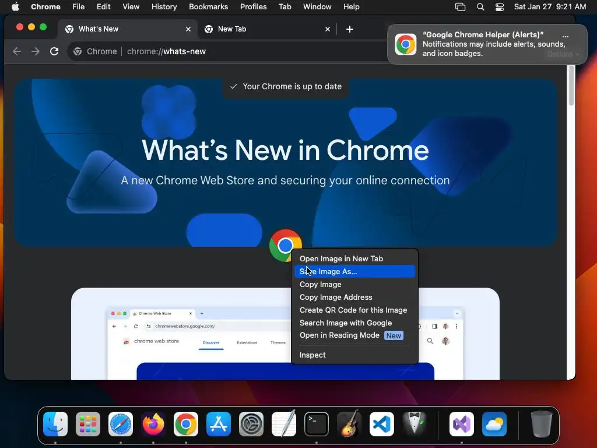Launch Safari from the Dock
The image size is (597, 448).
pos(121,424)
